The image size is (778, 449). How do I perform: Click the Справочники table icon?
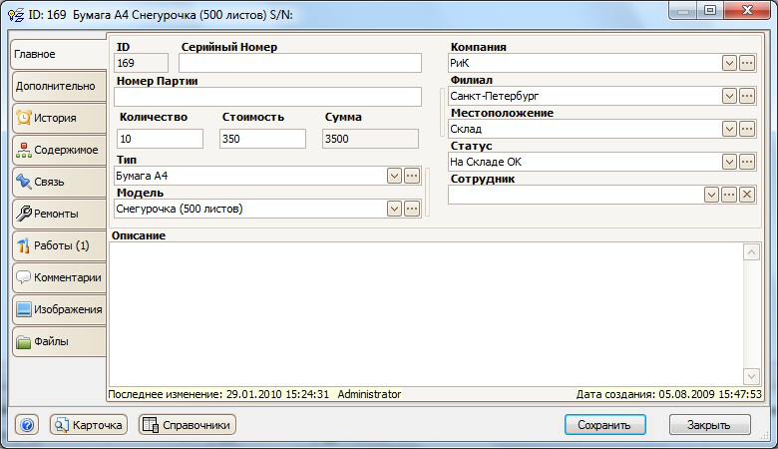coord(151,425)
